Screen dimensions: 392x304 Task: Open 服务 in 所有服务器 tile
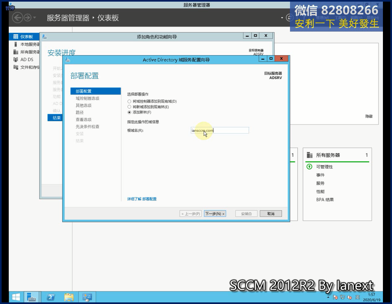click(x=320, y=183)
